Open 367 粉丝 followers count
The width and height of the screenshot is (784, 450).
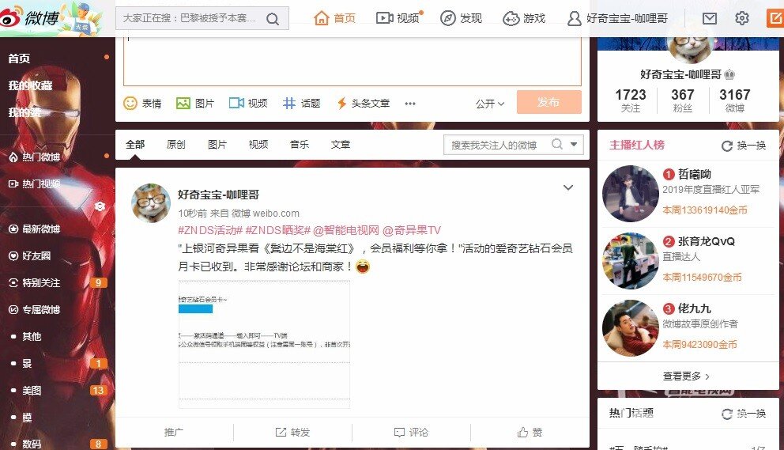tap(683, 100)
